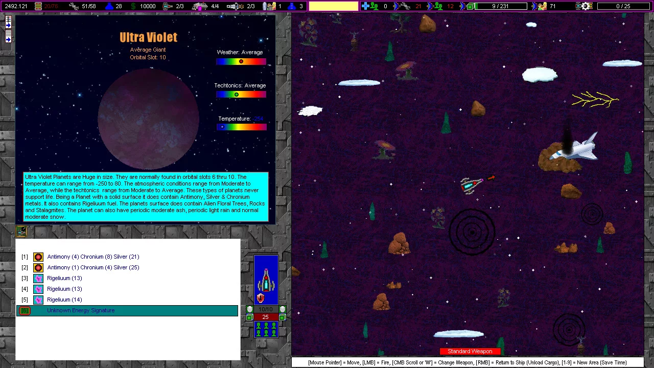This screenshot has height=368, width=654.
Task: Click the 0 / 25 counter box
Action: pos(623,6)
